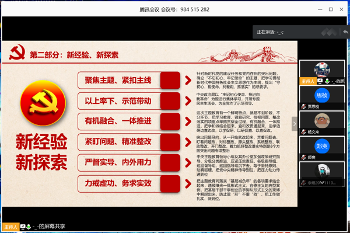The image size is (350, 233).
Task: Click the large "新经验" title text
Action: point(41,142)
